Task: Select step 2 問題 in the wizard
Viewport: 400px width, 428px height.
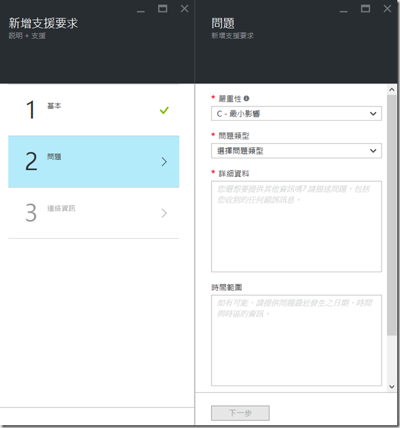Action: pyautogui.click(x=94, y=162)
